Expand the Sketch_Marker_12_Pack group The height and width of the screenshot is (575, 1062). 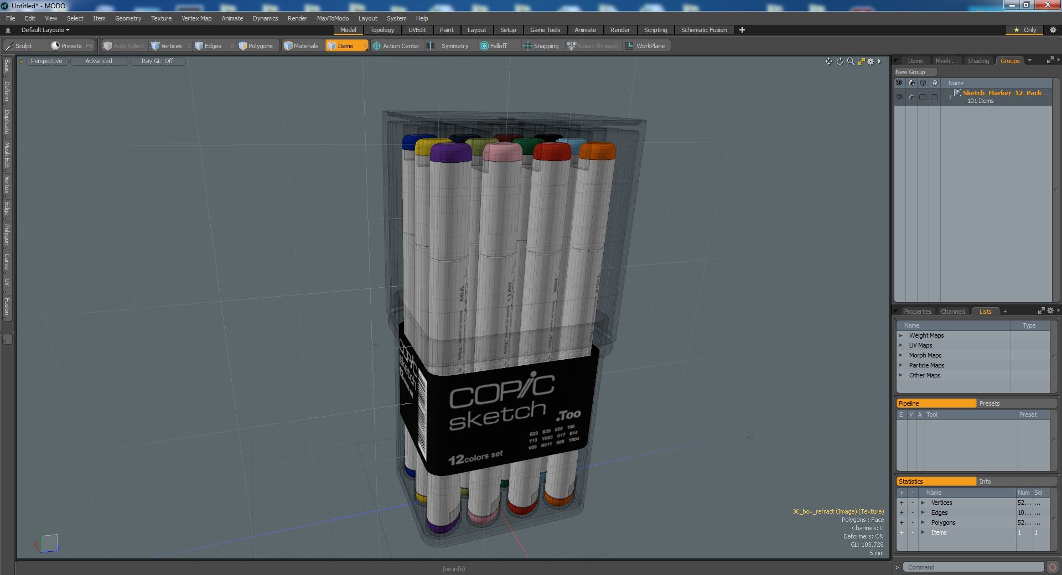(950, 97)
